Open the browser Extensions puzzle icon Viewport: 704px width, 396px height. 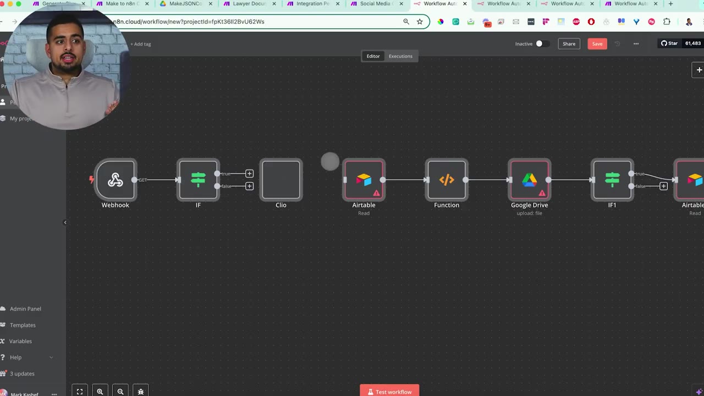(667, 21)
